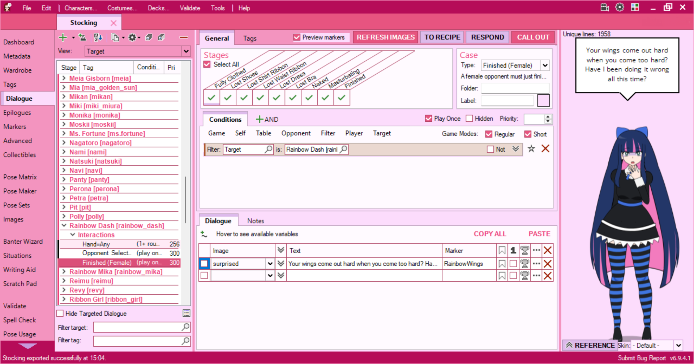Viewport: 694px width, 364px height.
Task: Open the Wardrobe sidebar section
Action: (17, 70)
